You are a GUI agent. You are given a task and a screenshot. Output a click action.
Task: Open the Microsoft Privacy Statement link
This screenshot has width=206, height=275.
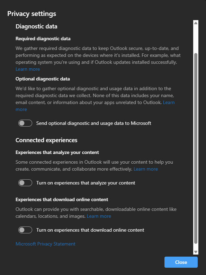click(45, 244)
